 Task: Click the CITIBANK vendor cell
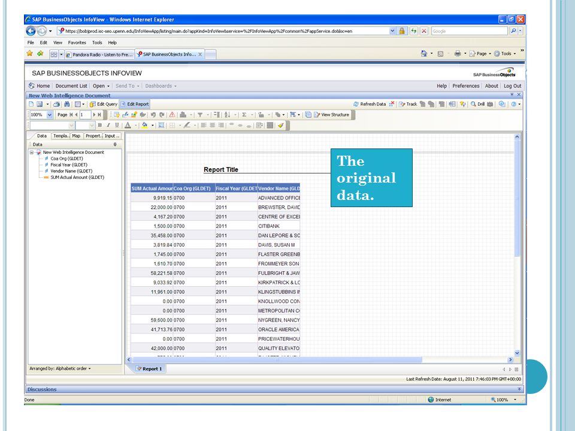coord(279,226)
